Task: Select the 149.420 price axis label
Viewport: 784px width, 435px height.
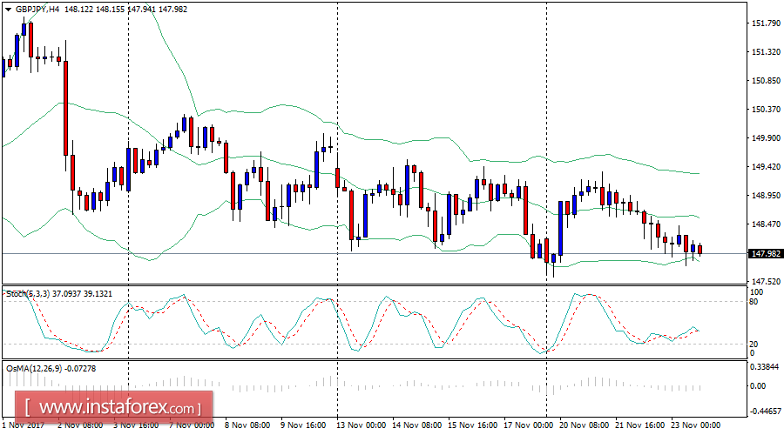Action: click(766, 167)
